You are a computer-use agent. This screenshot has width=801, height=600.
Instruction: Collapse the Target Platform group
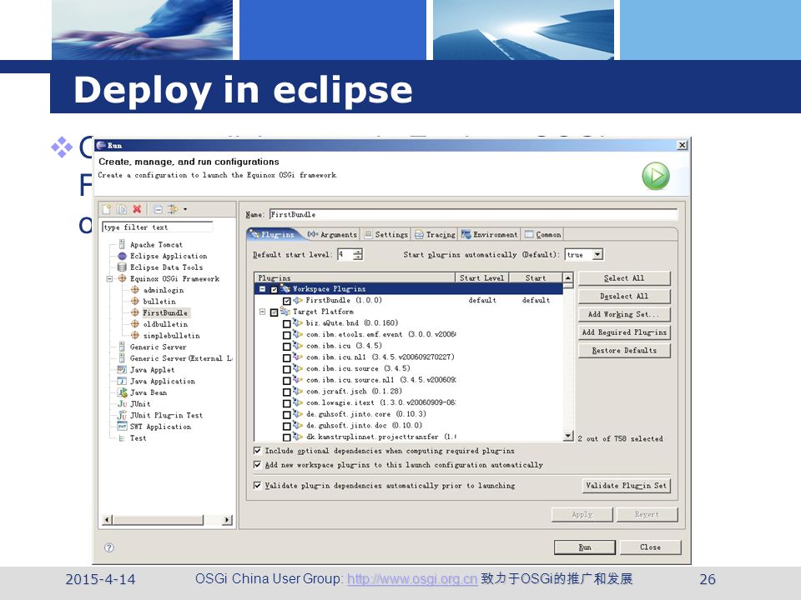pyautogui.click(x=262, y=312)
